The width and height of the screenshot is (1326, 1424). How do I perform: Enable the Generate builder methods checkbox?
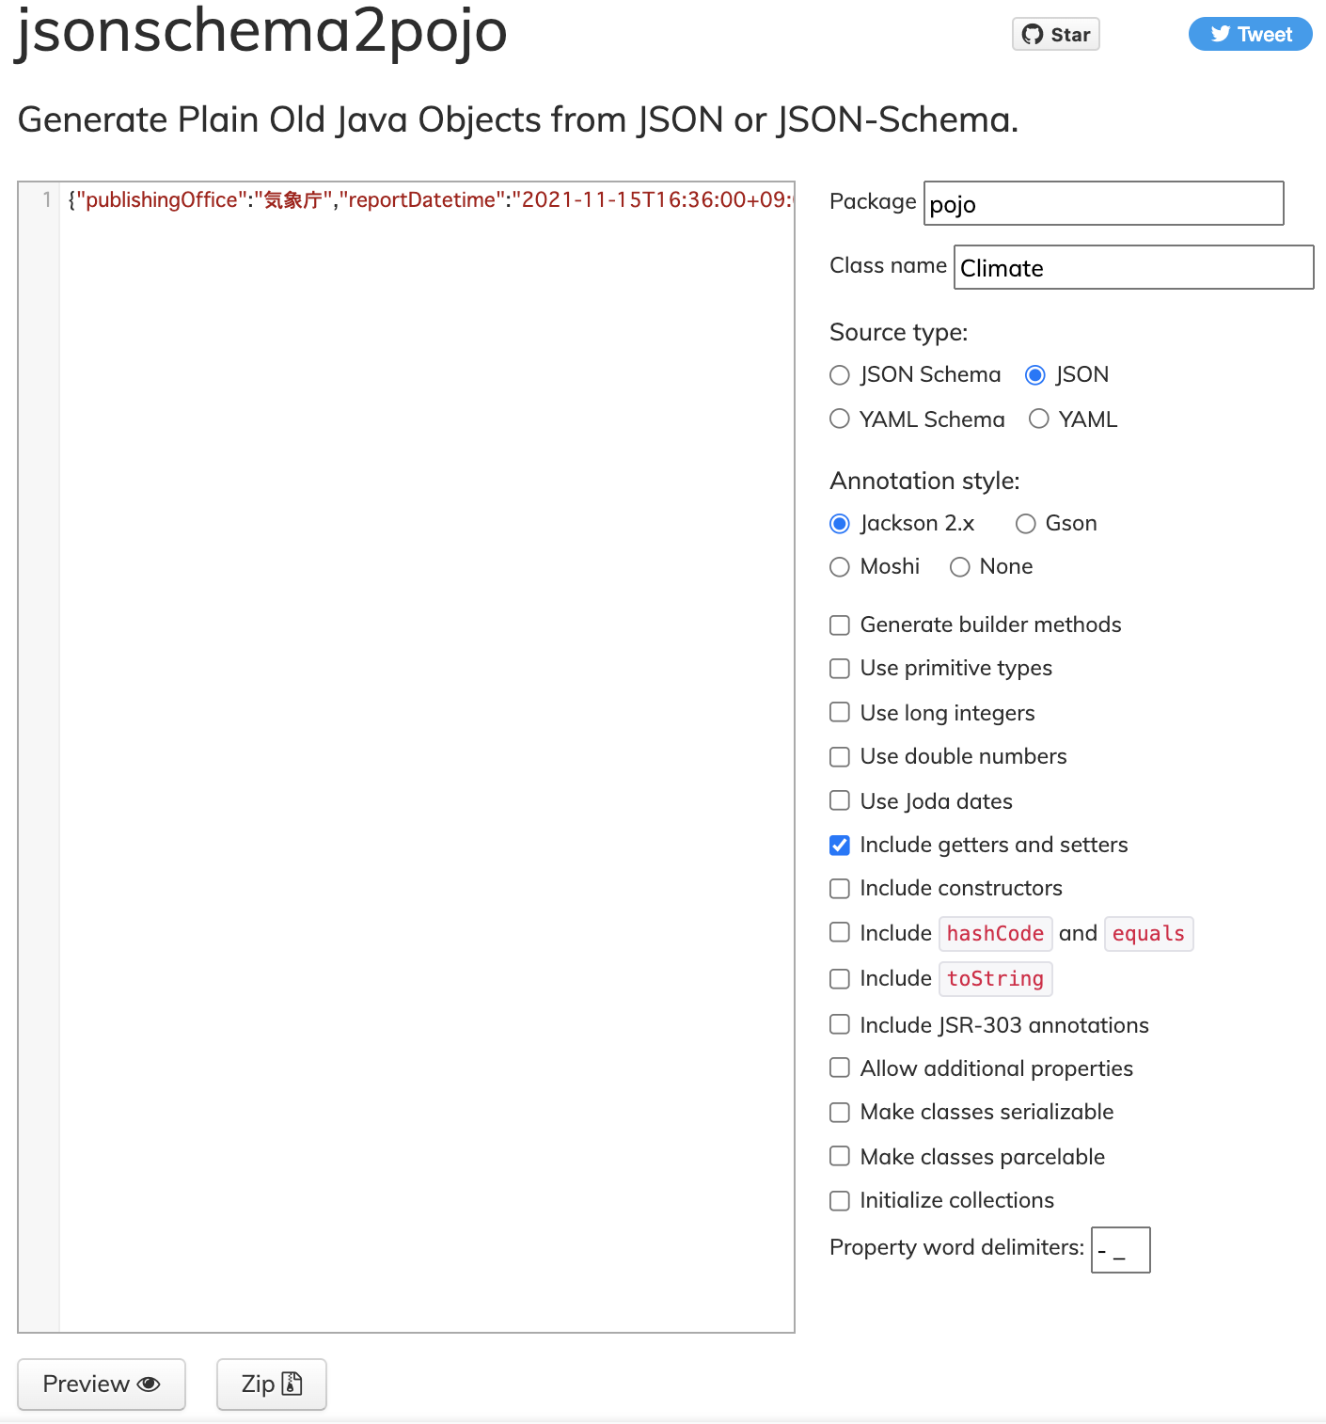point(839,625)
